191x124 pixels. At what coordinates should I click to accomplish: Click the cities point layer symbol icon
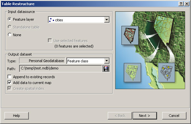click(51, 20)
